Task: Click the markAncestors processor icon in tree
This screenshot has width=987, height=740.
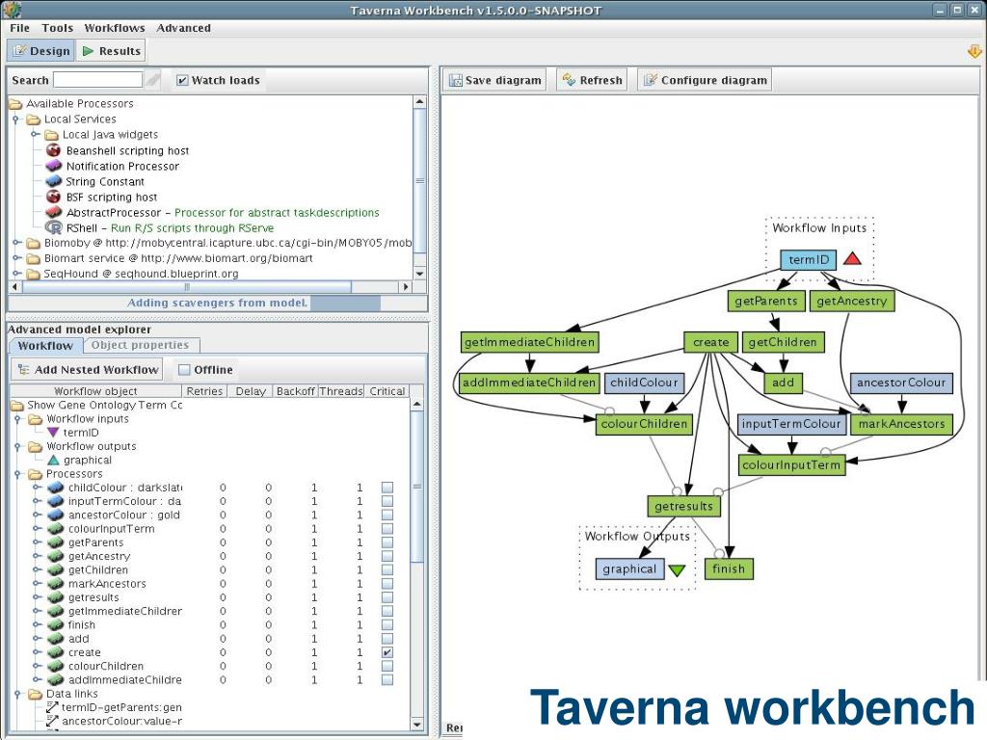Action: pos(55,584)
